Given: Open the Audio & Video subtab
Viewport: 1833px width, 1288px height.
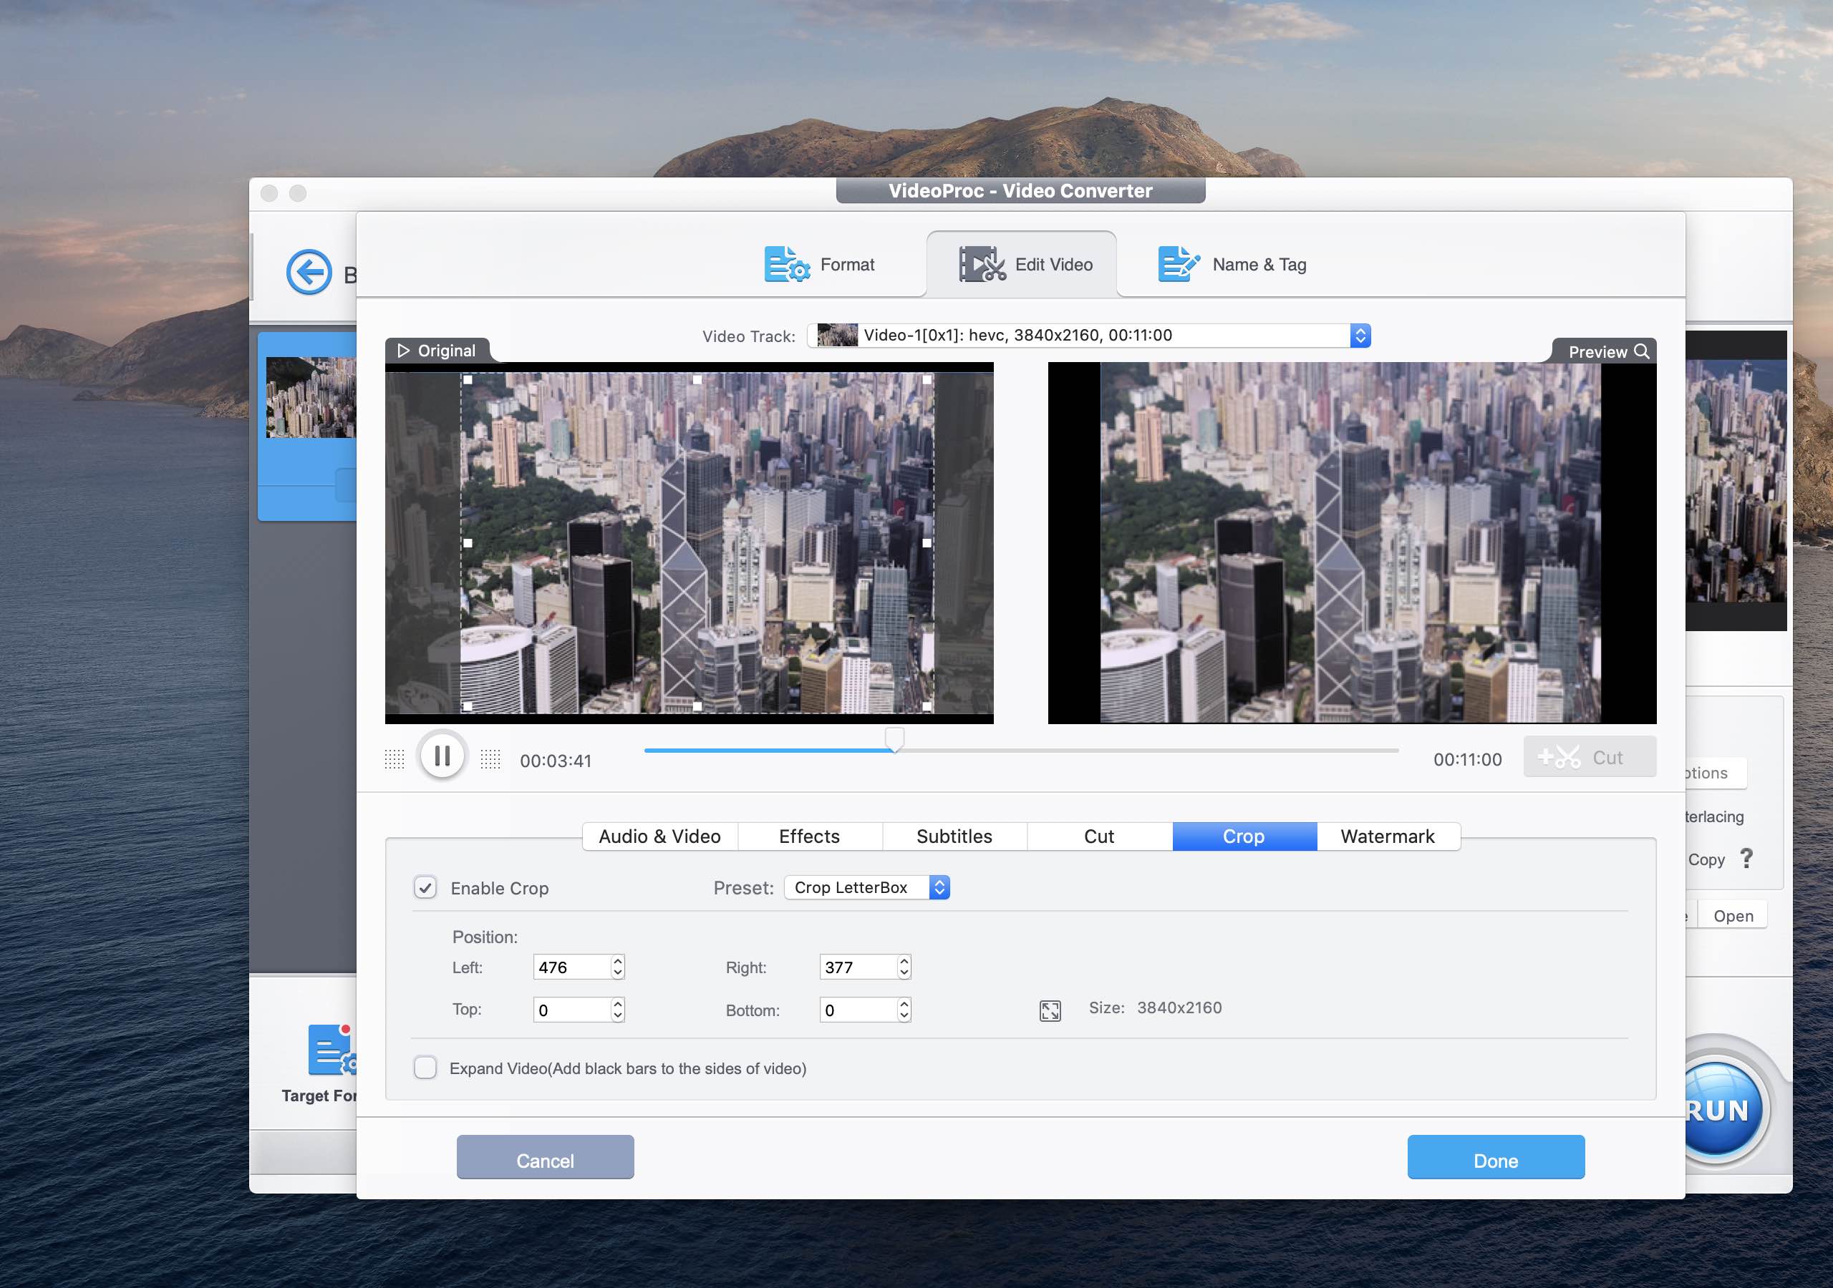Looking at the screenshot, I should [659, 836].
